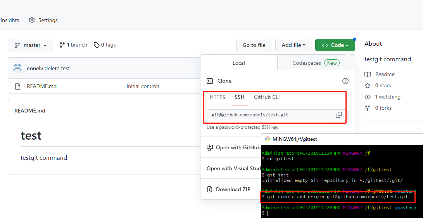Click the 0 forks link
This screenshot has height=218, width=423.
[x=383, y=108]
